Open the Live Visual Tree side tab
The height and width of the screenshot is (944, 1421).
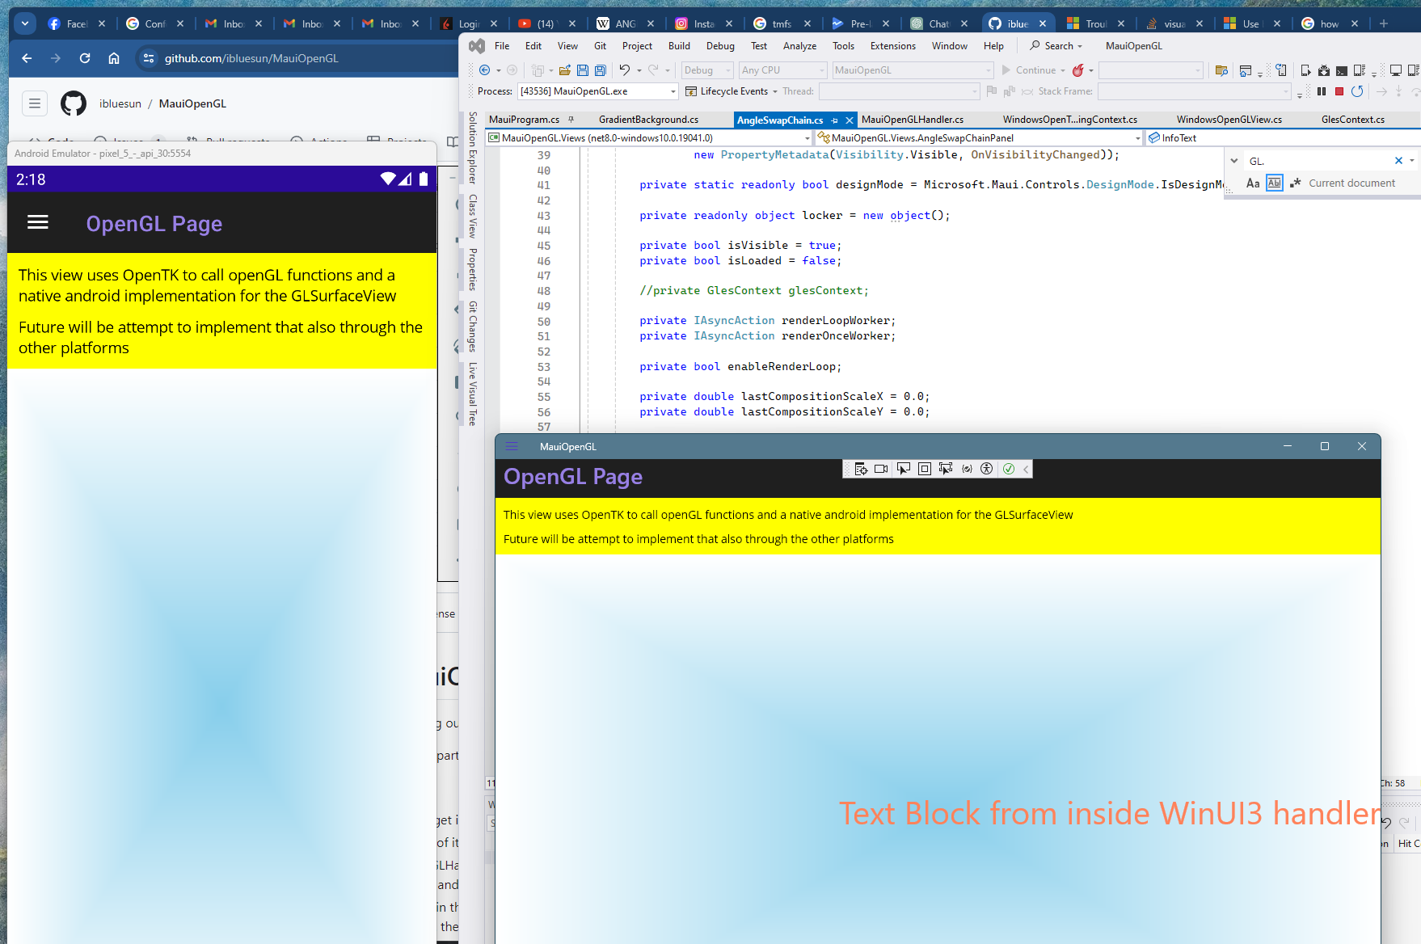pyautogui.click(x=473, y=394)
